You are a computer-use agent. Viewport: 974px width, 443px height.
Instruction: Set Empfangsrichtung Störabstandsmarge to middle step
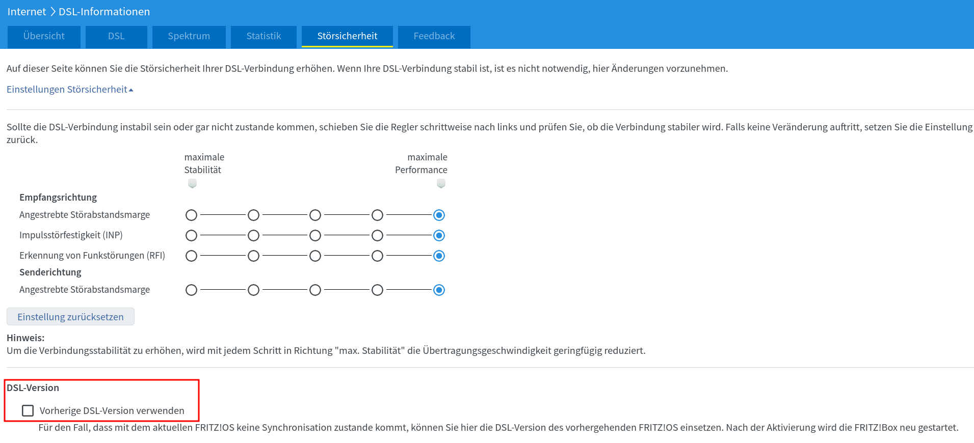(x=315, y=215)
